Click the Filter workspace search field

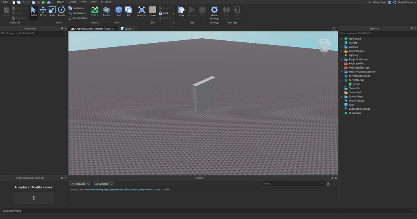click(377, 33)
